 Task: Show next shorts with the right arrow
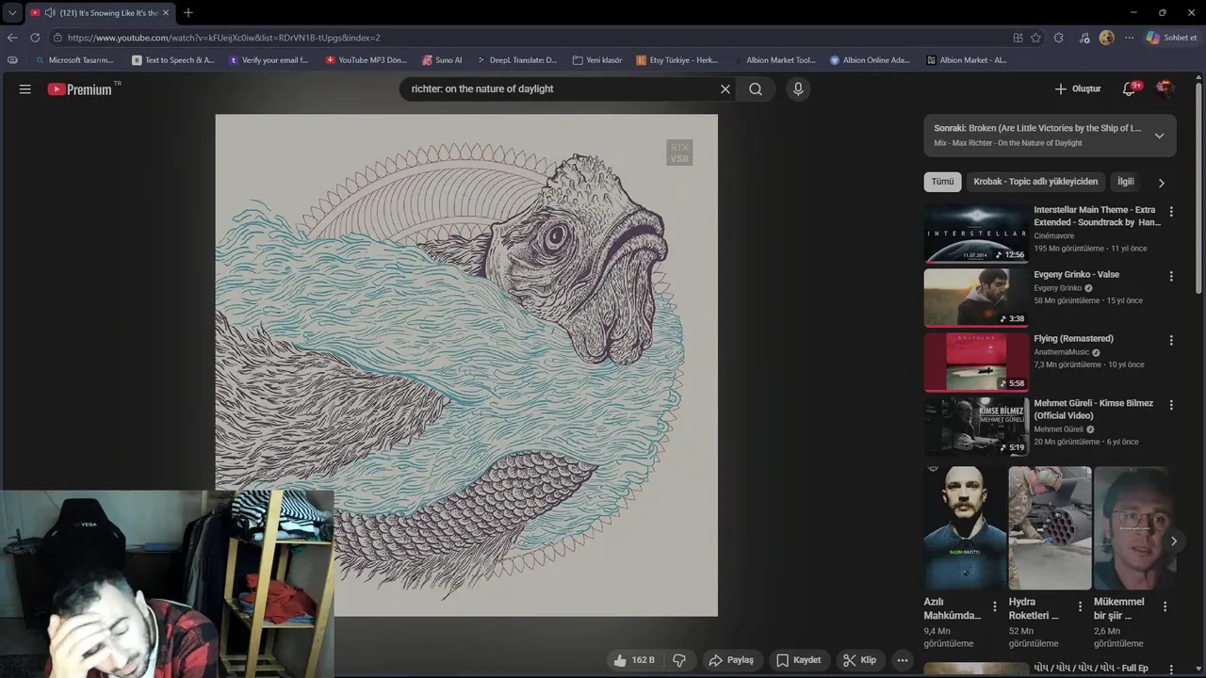pyautogui.click(x=1173, y=541)
